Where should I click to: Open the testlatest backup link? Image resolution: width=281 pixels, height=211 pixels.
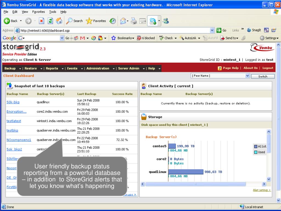click(x=14, y=121)
